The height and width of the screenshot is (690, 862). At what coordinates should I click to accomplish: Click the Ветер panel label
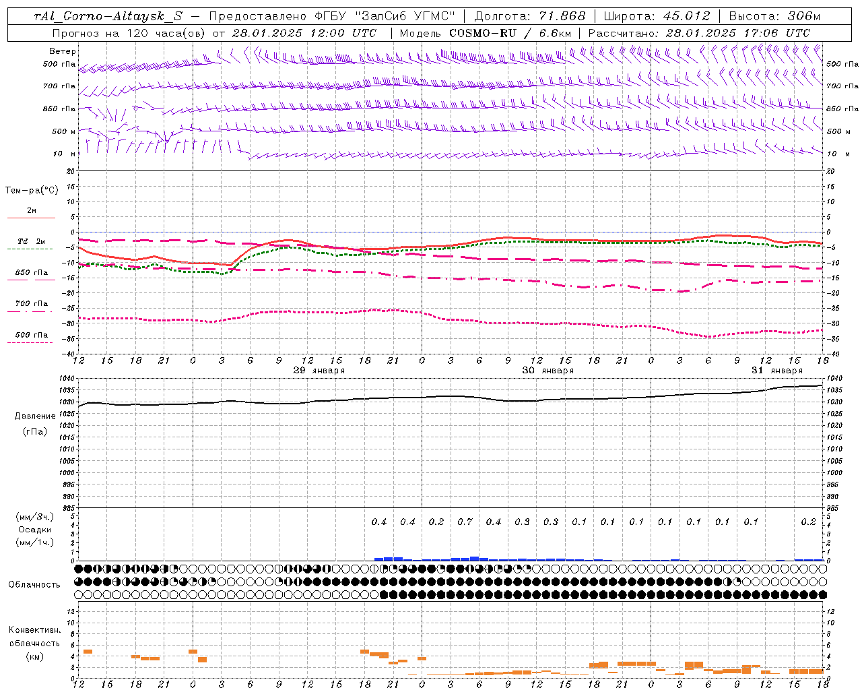pos(63,51)
